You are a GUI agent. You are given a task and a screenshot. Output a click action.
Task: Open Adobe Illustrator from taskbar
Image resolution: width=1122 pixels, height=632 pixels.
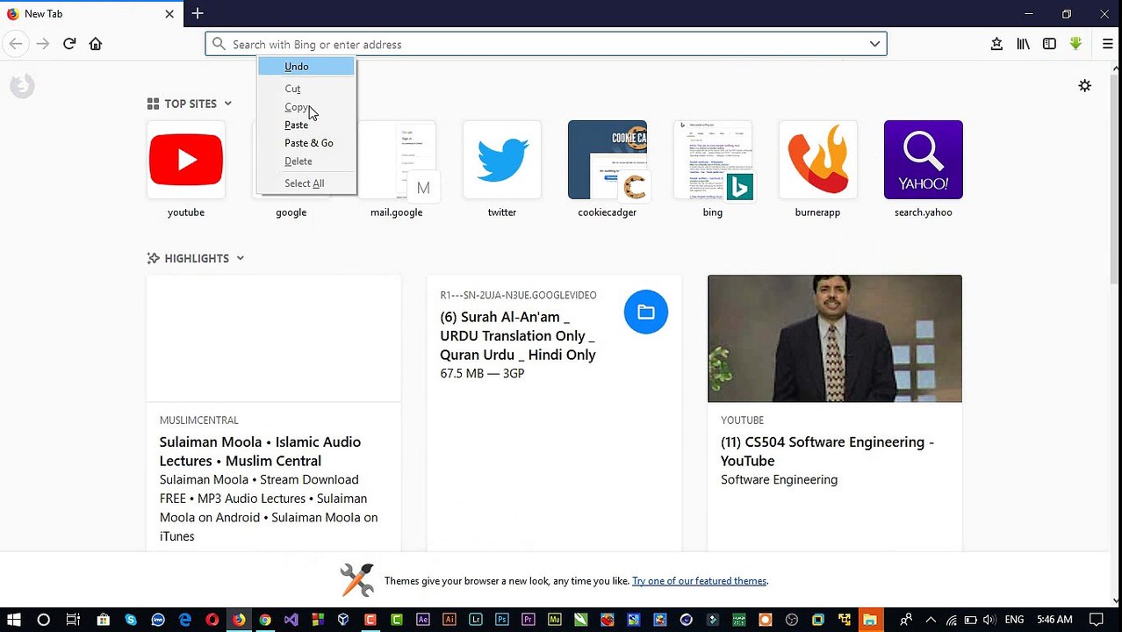449,620
